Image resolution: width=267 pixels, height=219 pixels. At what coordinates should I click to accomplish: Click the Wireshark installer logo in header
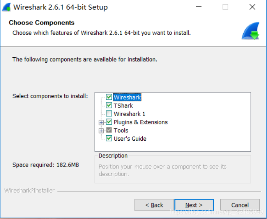point(251,31)
